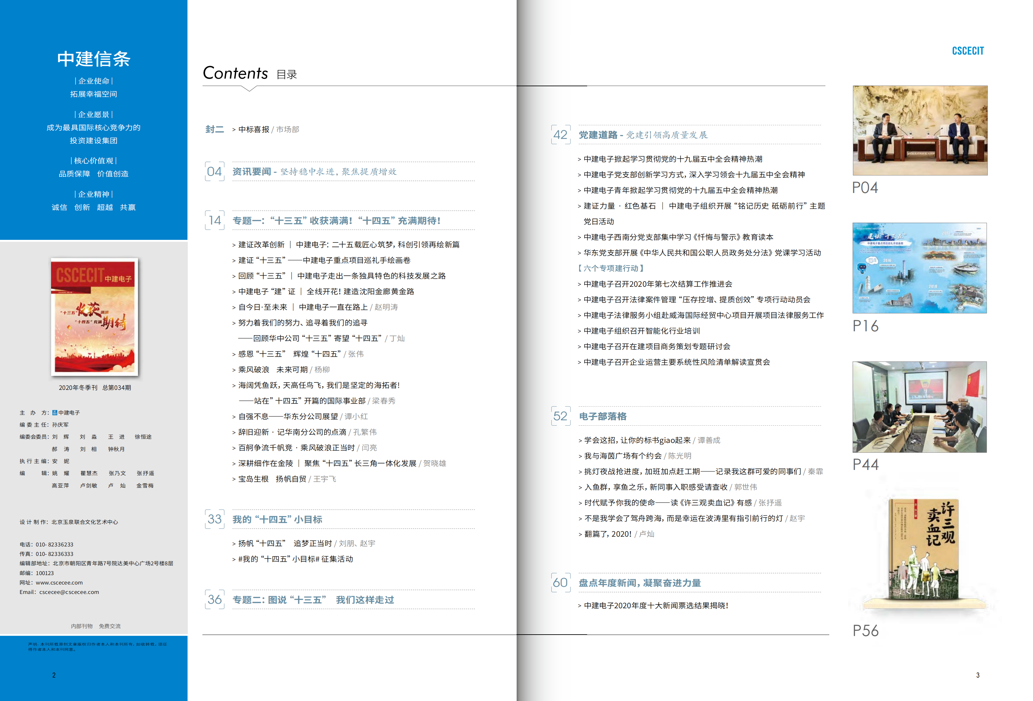Image resolution: width=1033 pixels, height=701 pixels.
Task: Click entry 深耕细作在金陵 / 贺晓雄
Action: tap(339, 463)
